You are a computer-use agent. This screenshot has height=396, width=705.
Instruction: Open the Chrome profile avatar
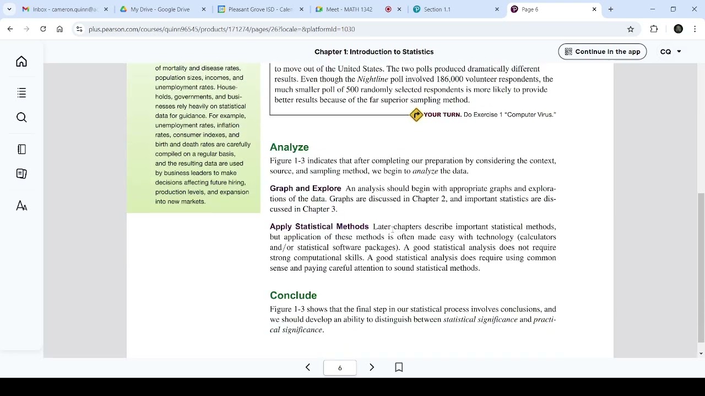[x=679, y=29]
